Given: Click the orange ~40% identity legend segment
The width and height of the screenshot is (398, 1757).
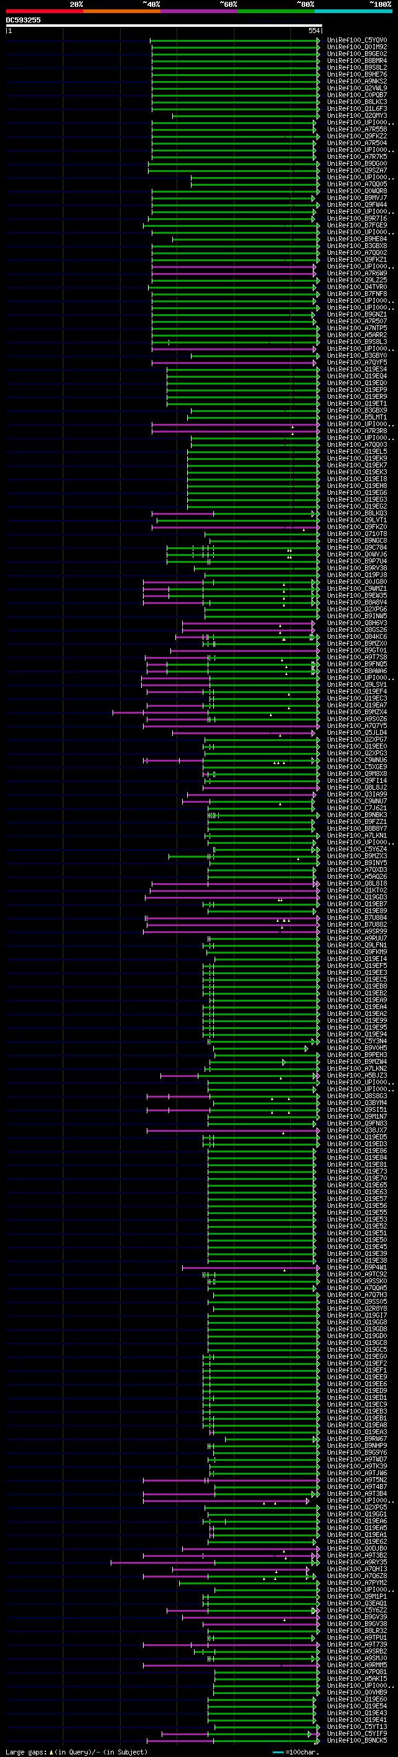Looking at the screenshot, I should point(122,11).
